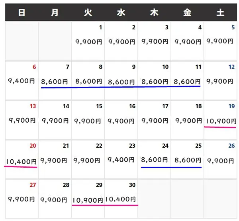Choose day 23 priced 9,400円
The image size is (239, 221).
pyautogui.click(x=121, y=159)
